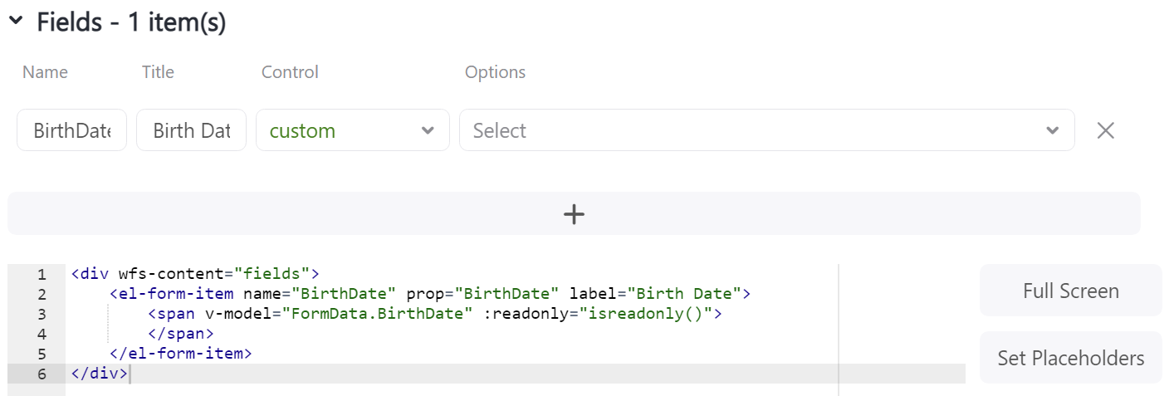Click the wfs-content="fields" code line
Image resolution: width=1174 pixels, height=396 pixels.
[x=195, y=273]
